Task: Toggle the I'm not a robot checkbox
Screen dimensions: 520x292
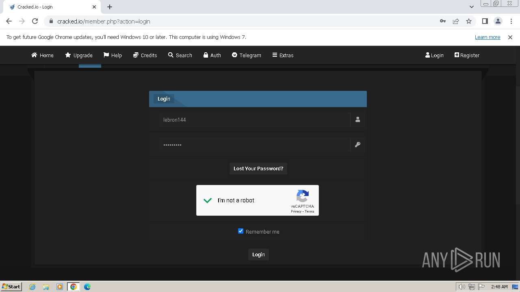Action: click(x=208, y=200)
